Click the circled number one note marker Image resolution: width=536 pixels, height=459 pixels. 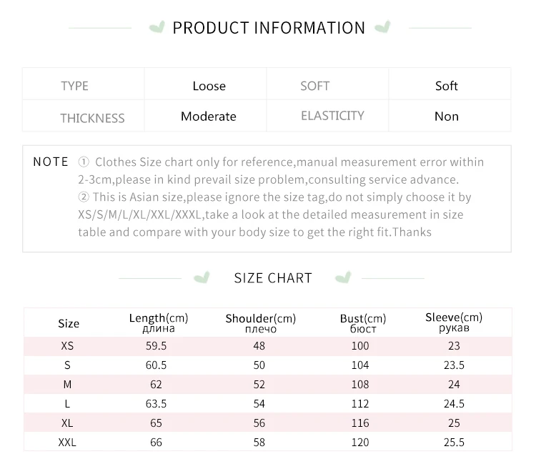click(84, 162)
